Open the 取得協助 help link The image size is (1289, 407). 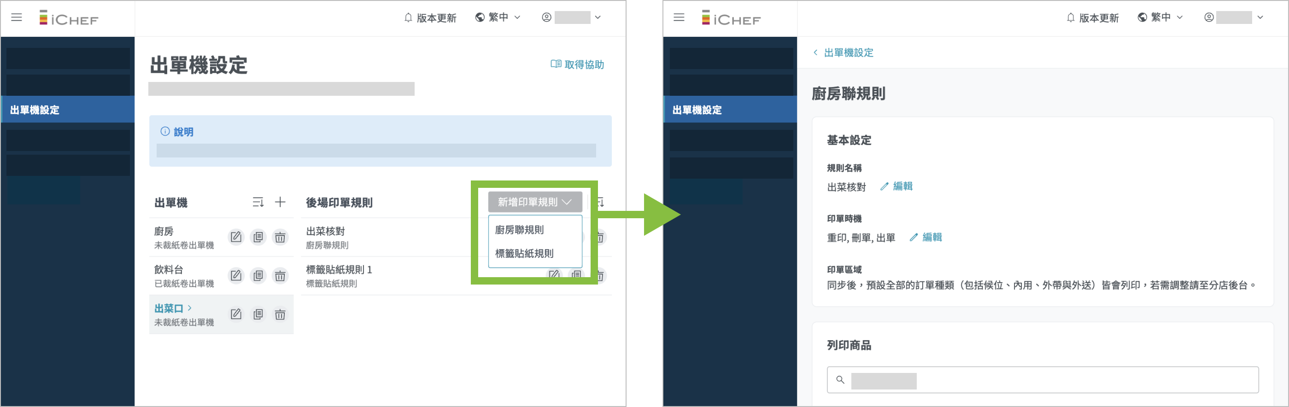577,64
